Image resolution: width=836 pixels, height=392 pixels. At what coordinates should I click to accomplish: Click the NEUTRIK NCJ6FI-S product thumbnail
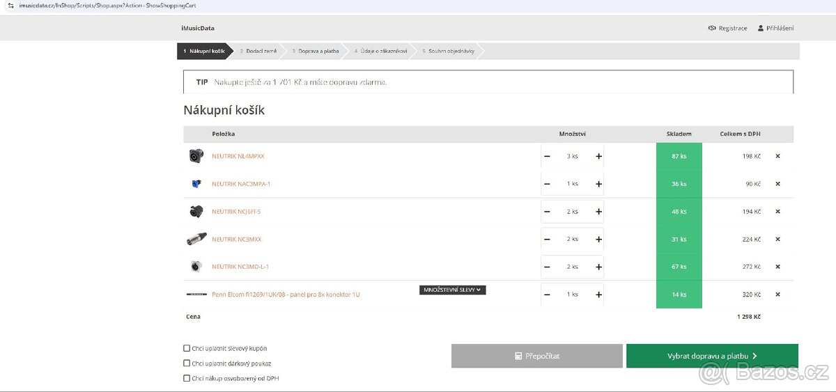pyautogui.click(x=196, y=212)
